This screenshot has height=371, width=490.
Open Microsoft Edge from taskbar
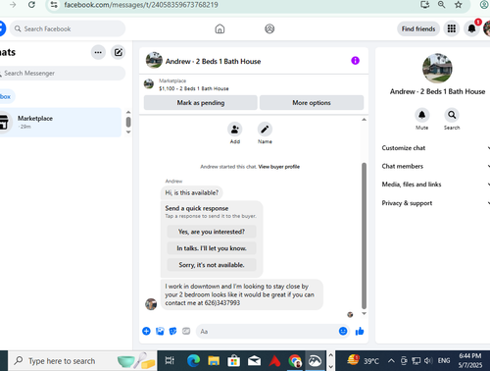click(x=193, y=361)
